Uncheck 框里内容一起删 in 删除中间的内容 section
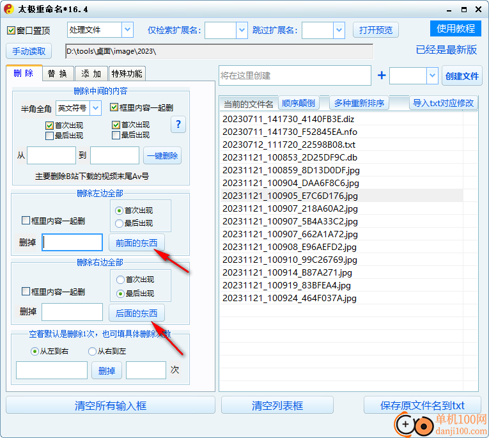The image size is (489, 438). [114, 107]
